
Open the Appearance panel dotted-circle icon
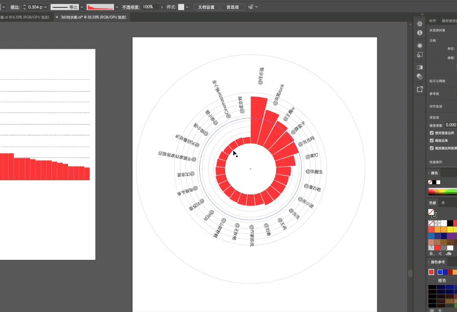420,46
